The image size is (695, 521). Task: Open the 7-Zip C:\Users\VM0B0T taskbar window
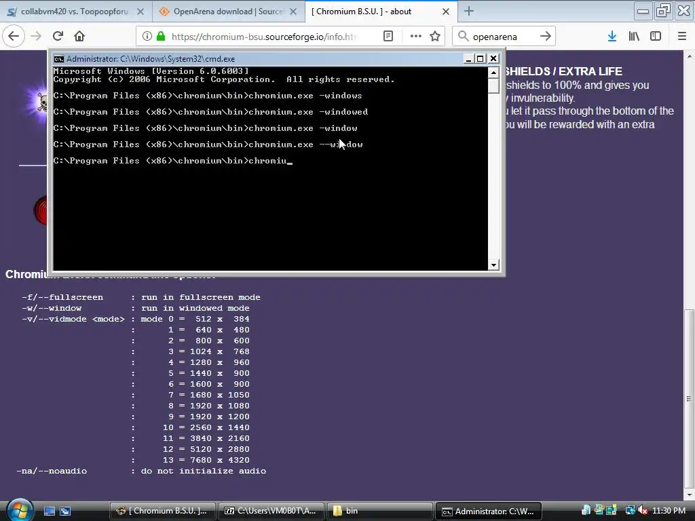(271, 511)
